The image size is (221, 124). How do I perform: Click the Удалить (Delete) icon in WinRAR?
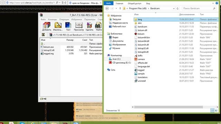click(x=89, y=26)
